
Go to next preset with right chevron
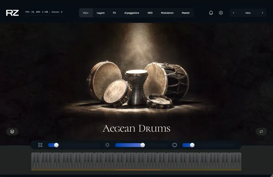pos(263,13)
